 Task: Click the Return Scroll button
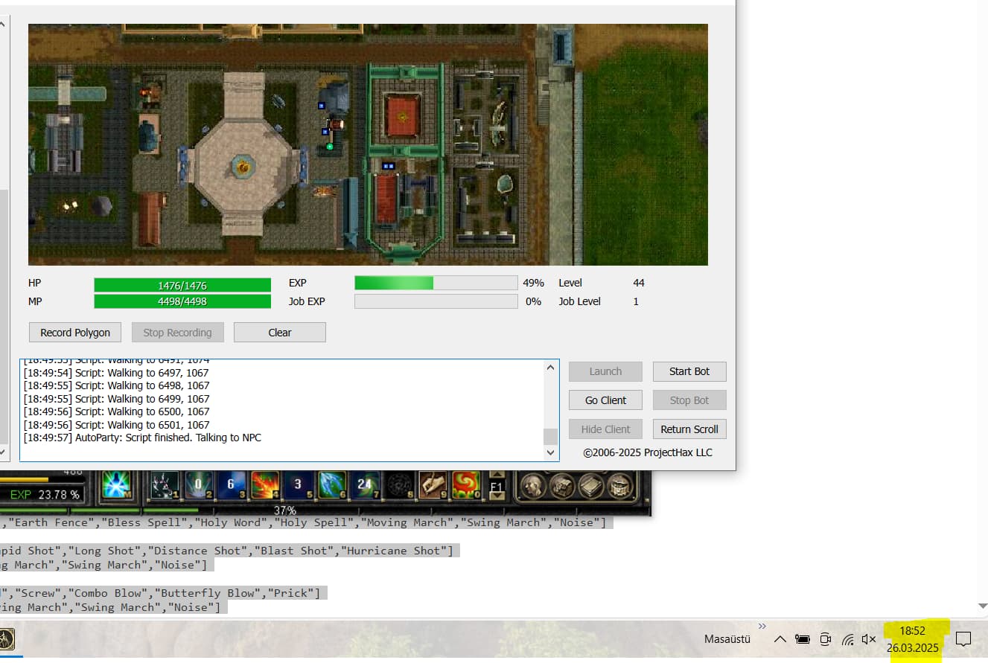[x=689, y=429]
